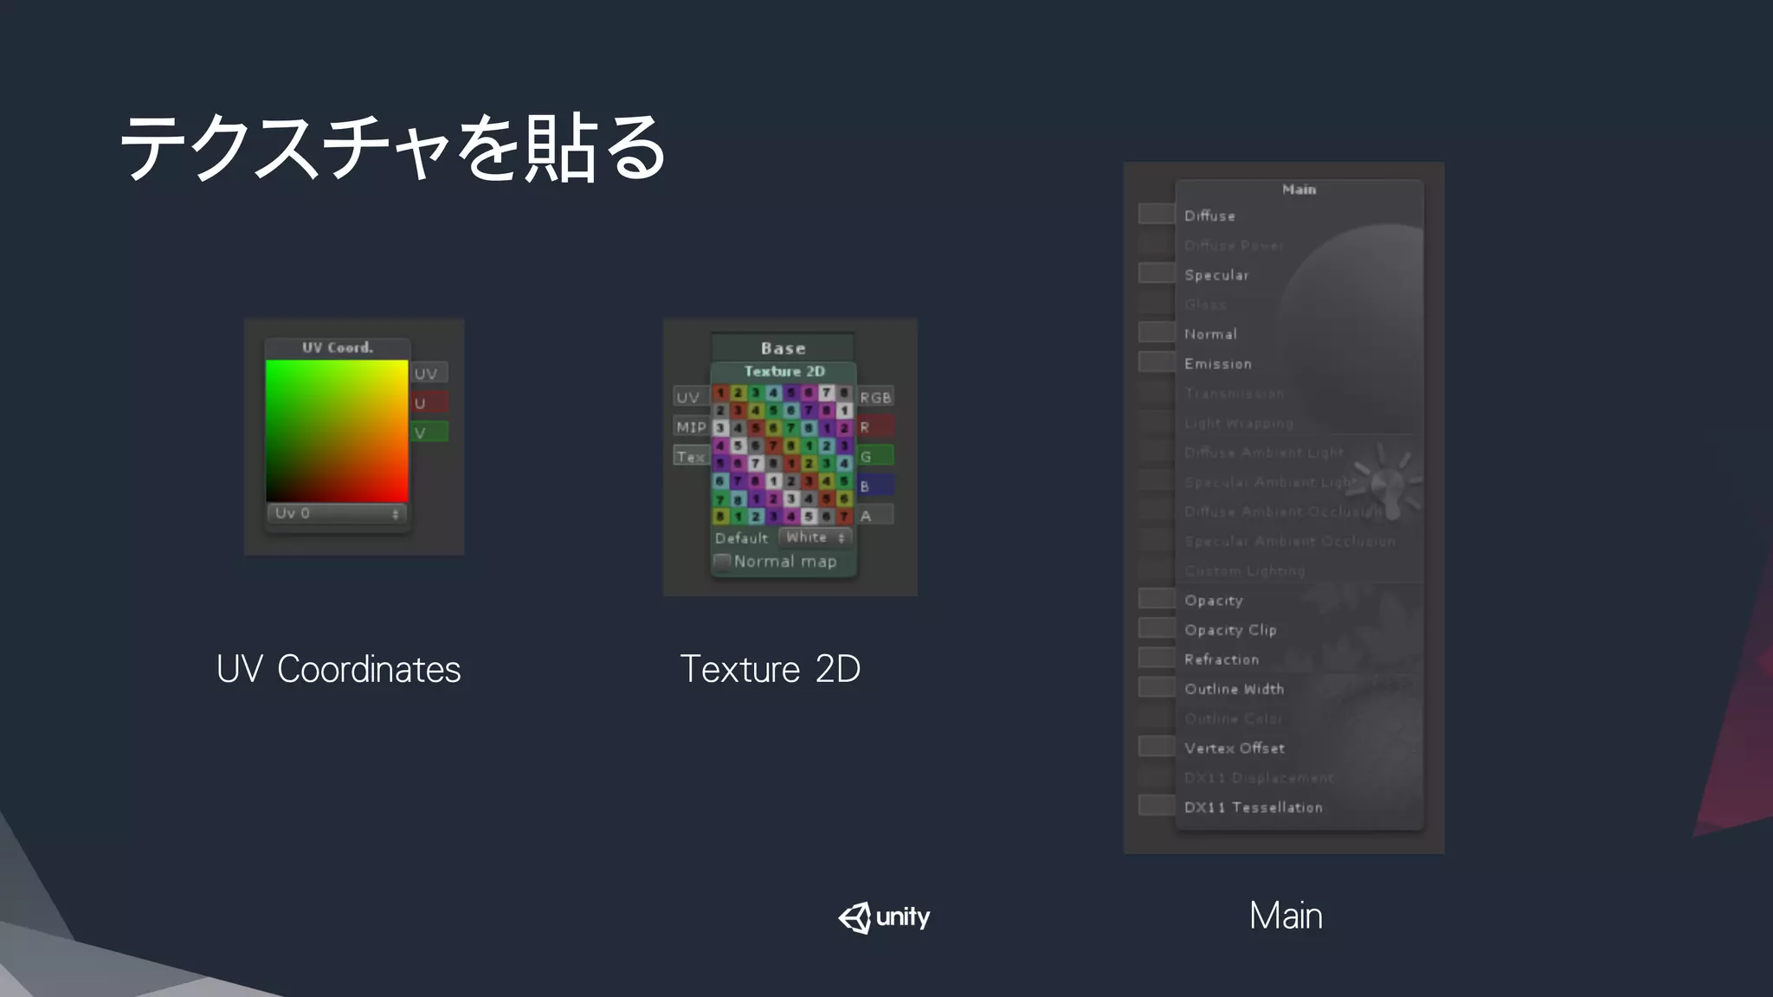Click the DX11 Tessellation input slot
Image resolution: width=1773 pixels, height=997 pixels.
click(x=1157, y=805)
